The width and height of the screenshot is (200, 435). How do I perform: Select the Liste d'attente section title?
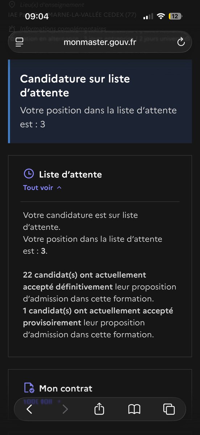(x=70, y=174)
